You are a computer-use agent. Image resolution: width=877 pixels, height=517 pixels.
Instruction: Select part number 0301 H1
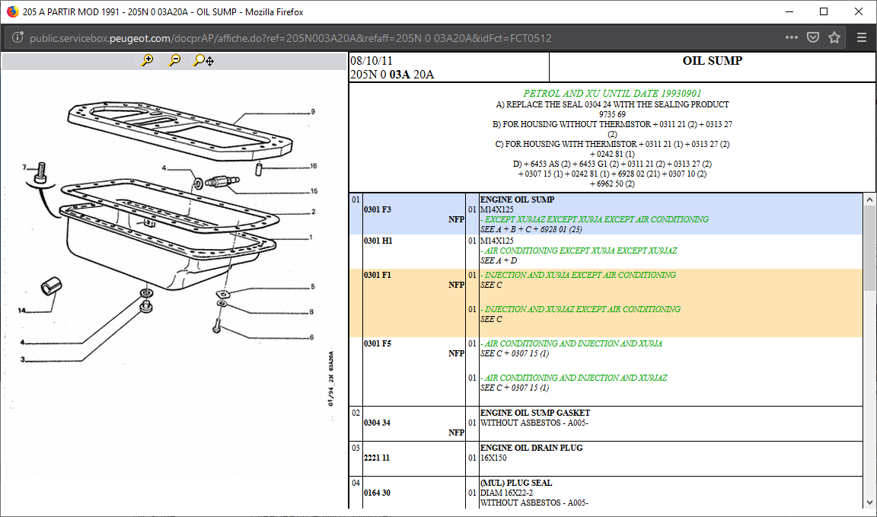[x=378, y=241]
